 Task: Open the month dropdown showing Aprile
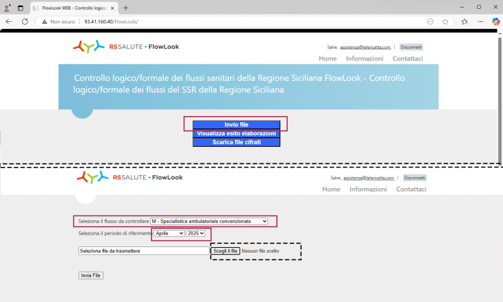click(169, 233)
